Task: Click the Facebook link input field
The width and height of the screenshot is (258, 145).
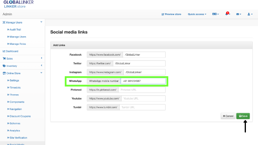Action: 144,55
